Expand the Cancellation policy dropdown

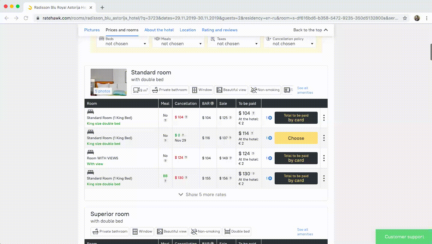[x=290, y=43]
